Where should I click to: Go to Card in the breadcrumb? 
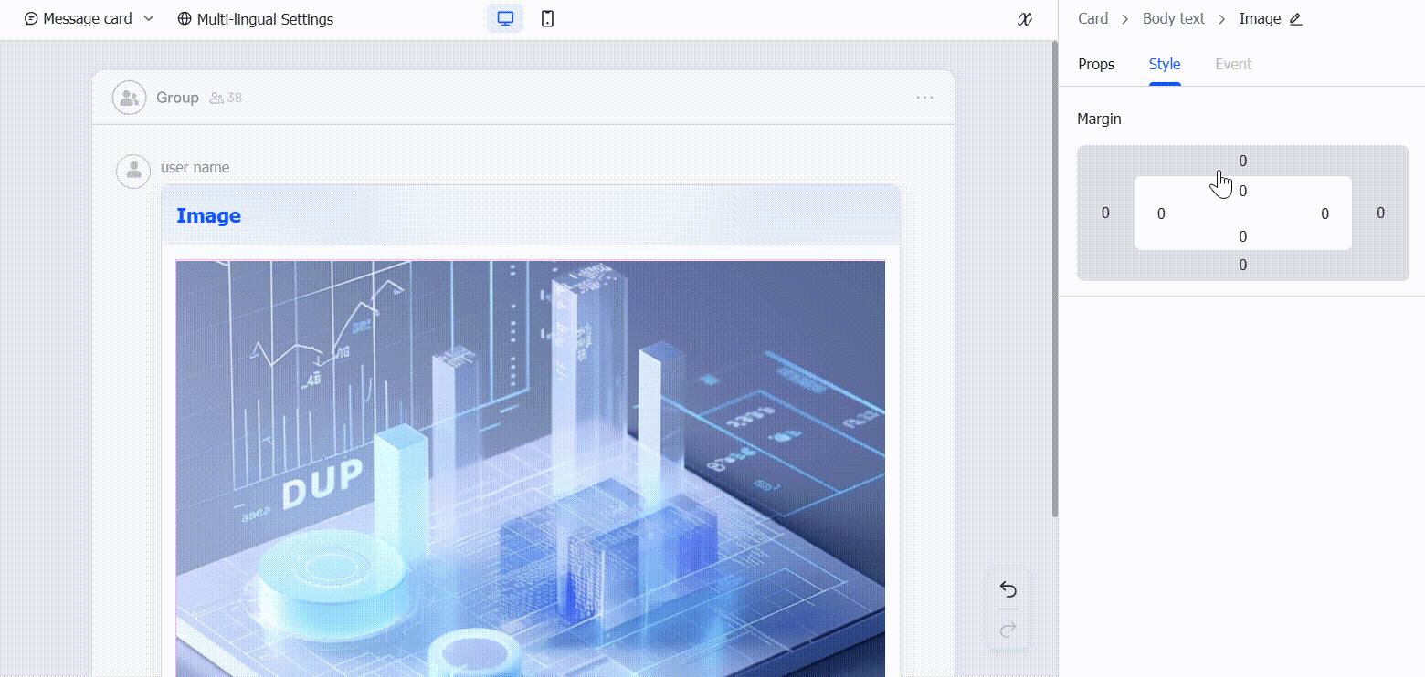(x=1092, y=18)
